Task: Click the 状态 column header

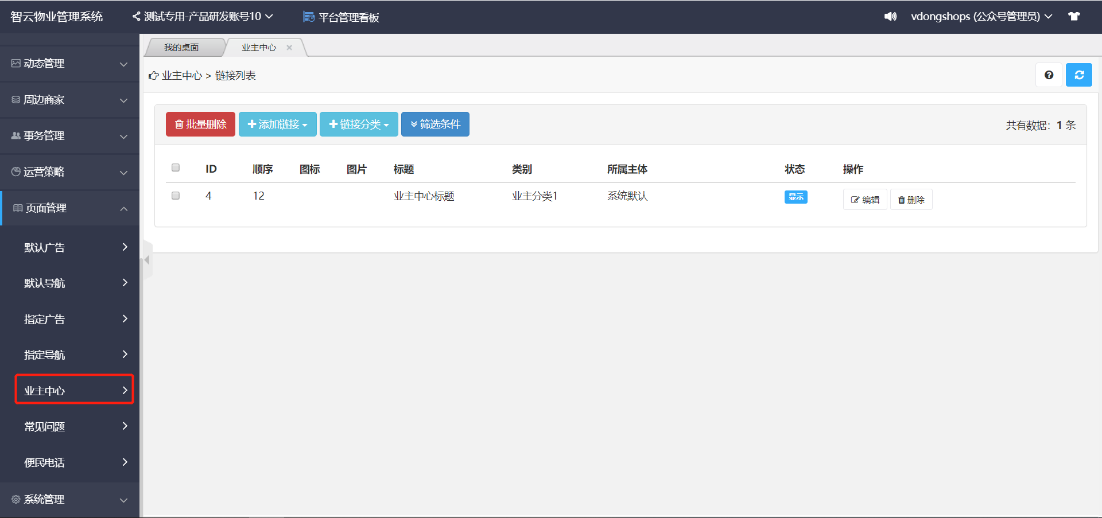Action: pyautogui.click(x=794, y=169)
